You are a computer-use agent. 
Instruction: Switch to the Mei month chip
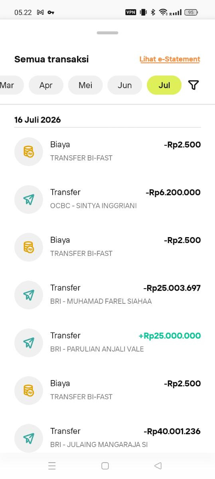(85, 85)
